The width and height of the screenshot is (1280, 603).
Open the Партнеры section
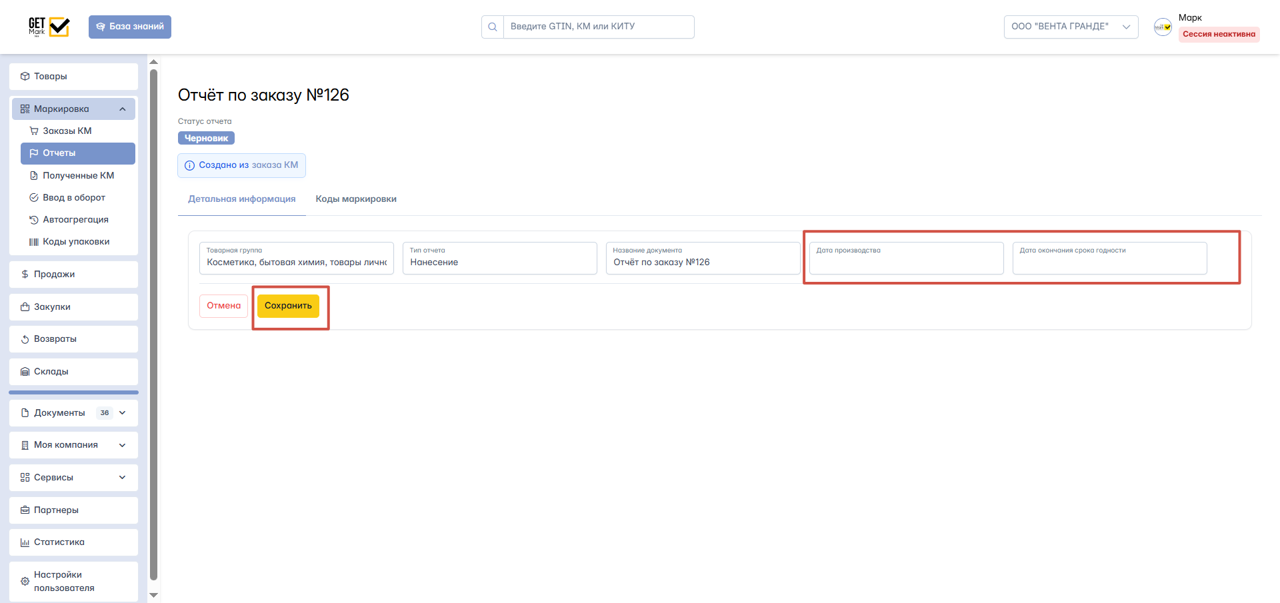[x=73, y=510]
